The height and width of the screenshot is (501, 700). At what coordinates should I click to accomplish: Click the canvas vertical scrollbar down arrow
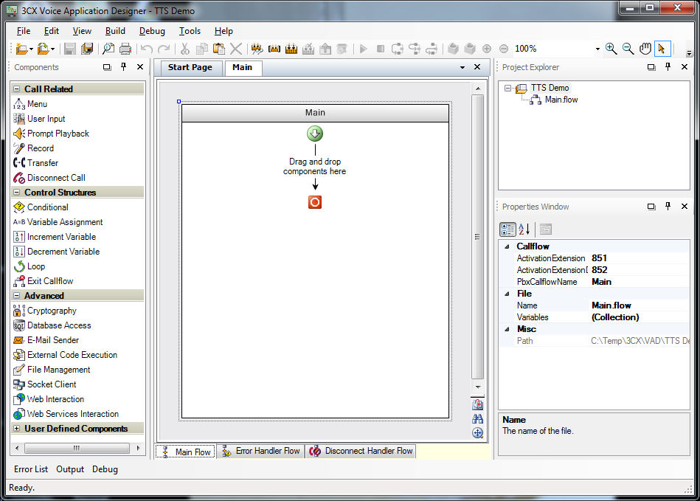point(478,387)
